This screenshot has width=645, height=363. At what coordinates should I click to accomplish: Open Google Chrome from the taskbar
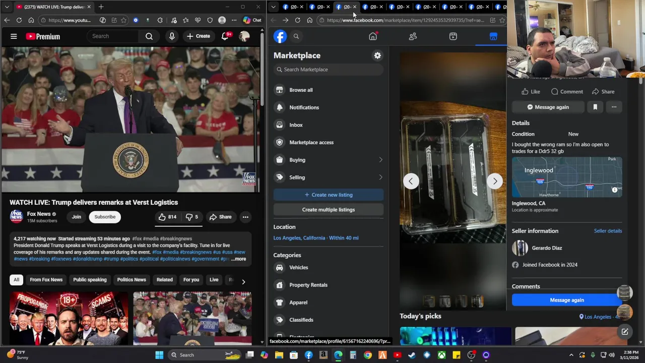[x=368, y=355]
